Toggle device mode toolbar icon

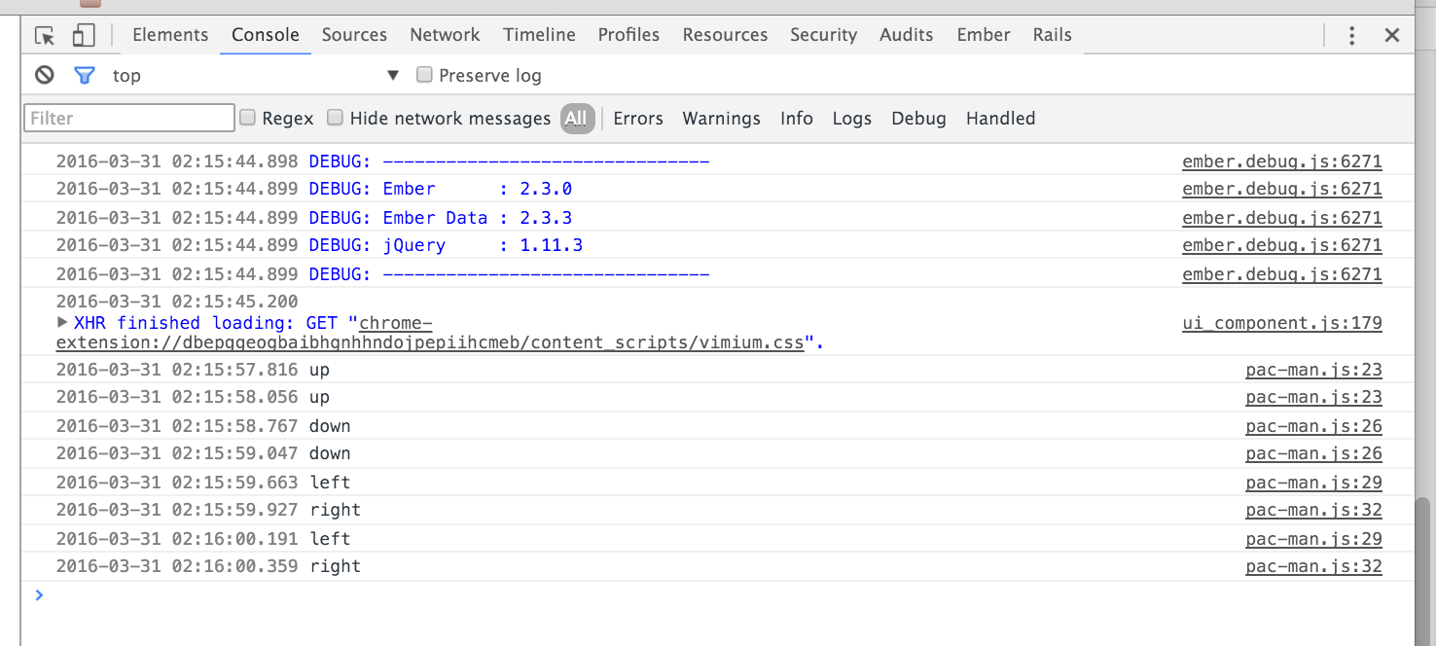84,35
